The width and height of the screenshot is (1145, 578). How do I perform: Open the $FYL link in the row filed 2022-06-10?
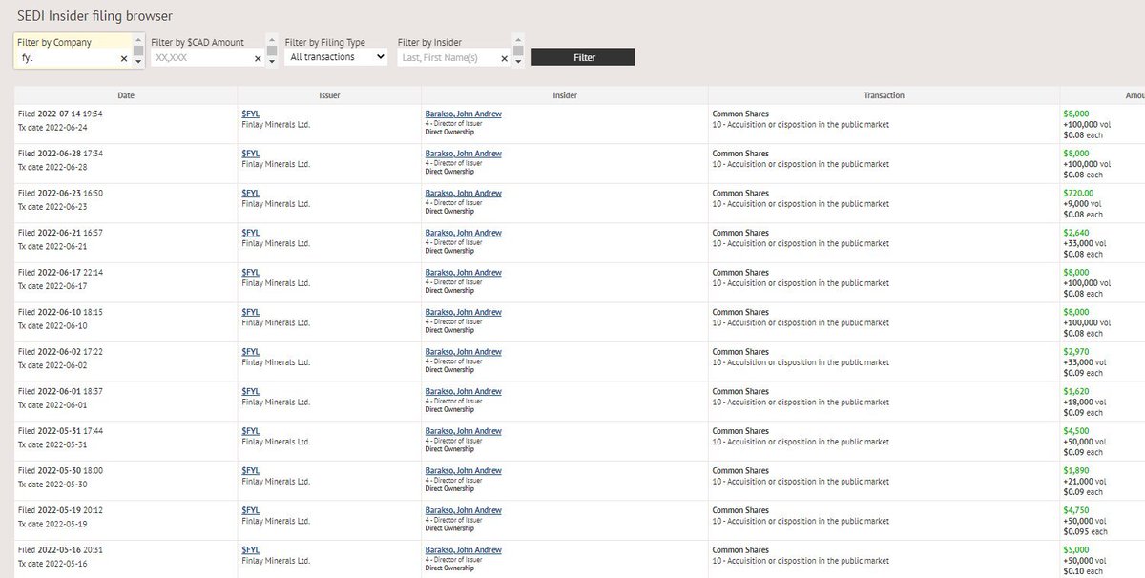click(x=251, y=312)
